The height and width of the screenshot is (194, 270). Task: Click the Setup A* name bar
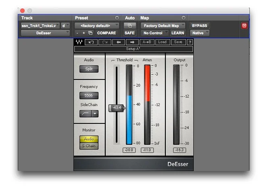[x=133, y=49]
